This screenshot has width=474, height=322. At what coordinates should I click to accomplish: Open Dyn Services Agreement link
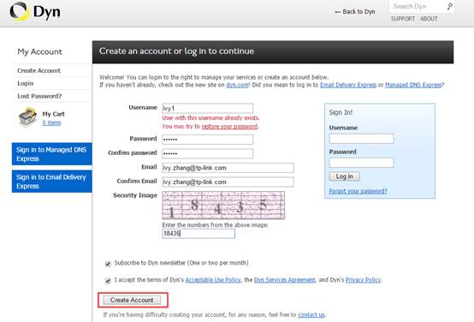point(284,280)
